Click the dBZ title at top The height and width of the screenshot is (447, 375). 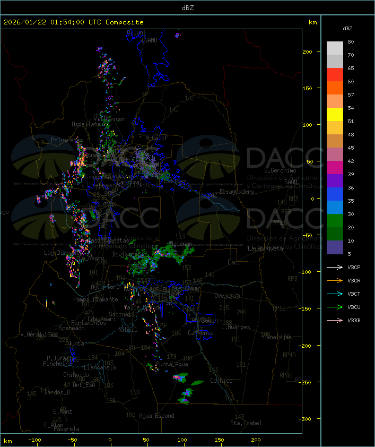pos(187,7)
